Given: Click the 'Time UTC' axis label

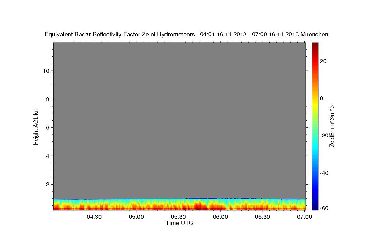Looking at the screenshot, I should [179, 223].
